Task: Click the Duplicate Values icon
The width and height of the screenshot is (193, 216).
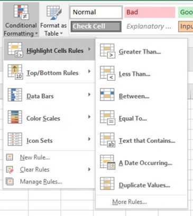Action: 107,183
